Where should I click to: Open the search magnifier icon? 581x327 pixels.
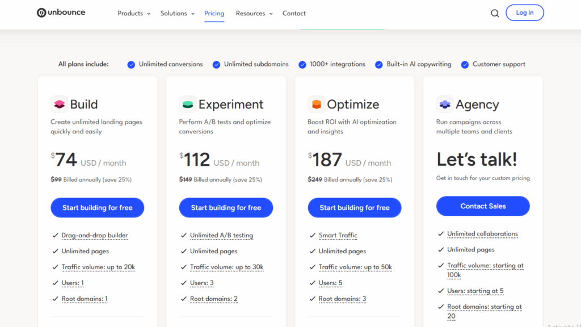[x=495, y=14]
